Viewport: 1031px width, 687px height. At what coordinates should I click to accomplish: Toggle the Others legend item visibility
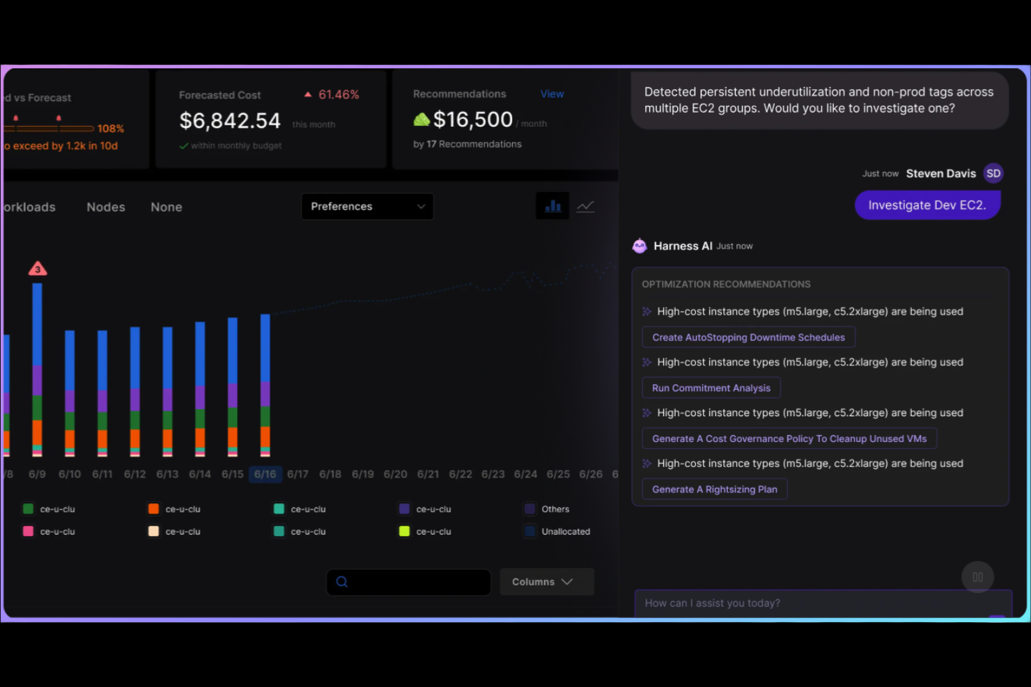pyautogui.click(x=529, y=509)
